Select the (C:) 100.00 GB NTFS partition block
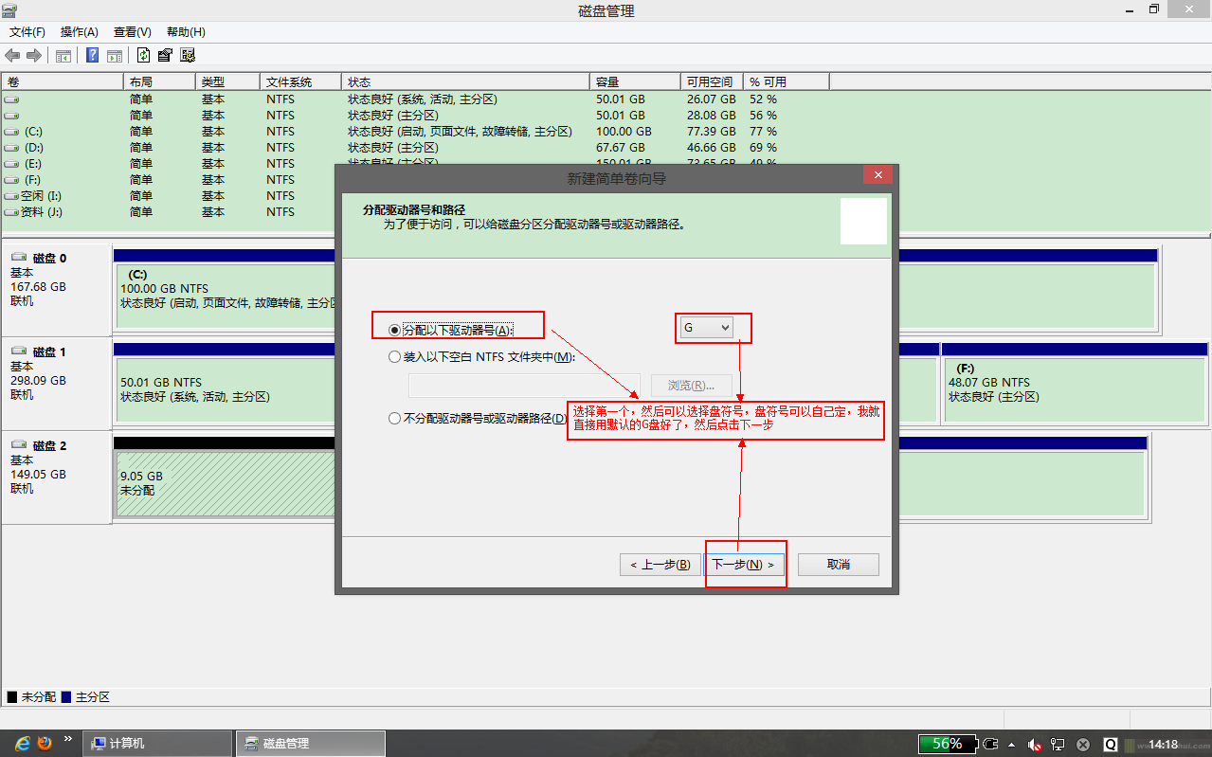Viewport: 1212px width, 757px height. (x=226, y=296)
